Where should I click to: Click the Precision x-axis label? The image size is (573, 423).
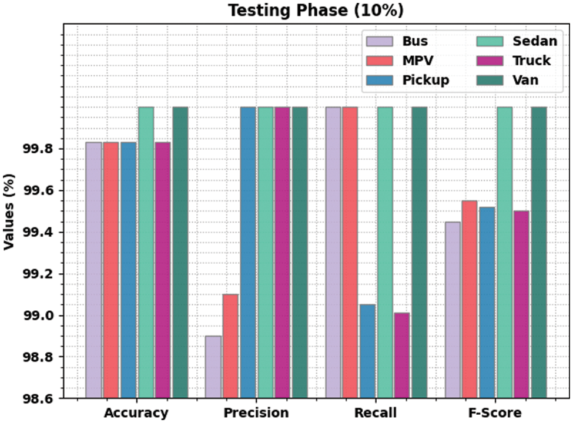pos(256,412)
